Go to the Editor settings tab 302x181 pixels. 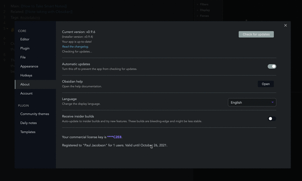click(25, 39)
